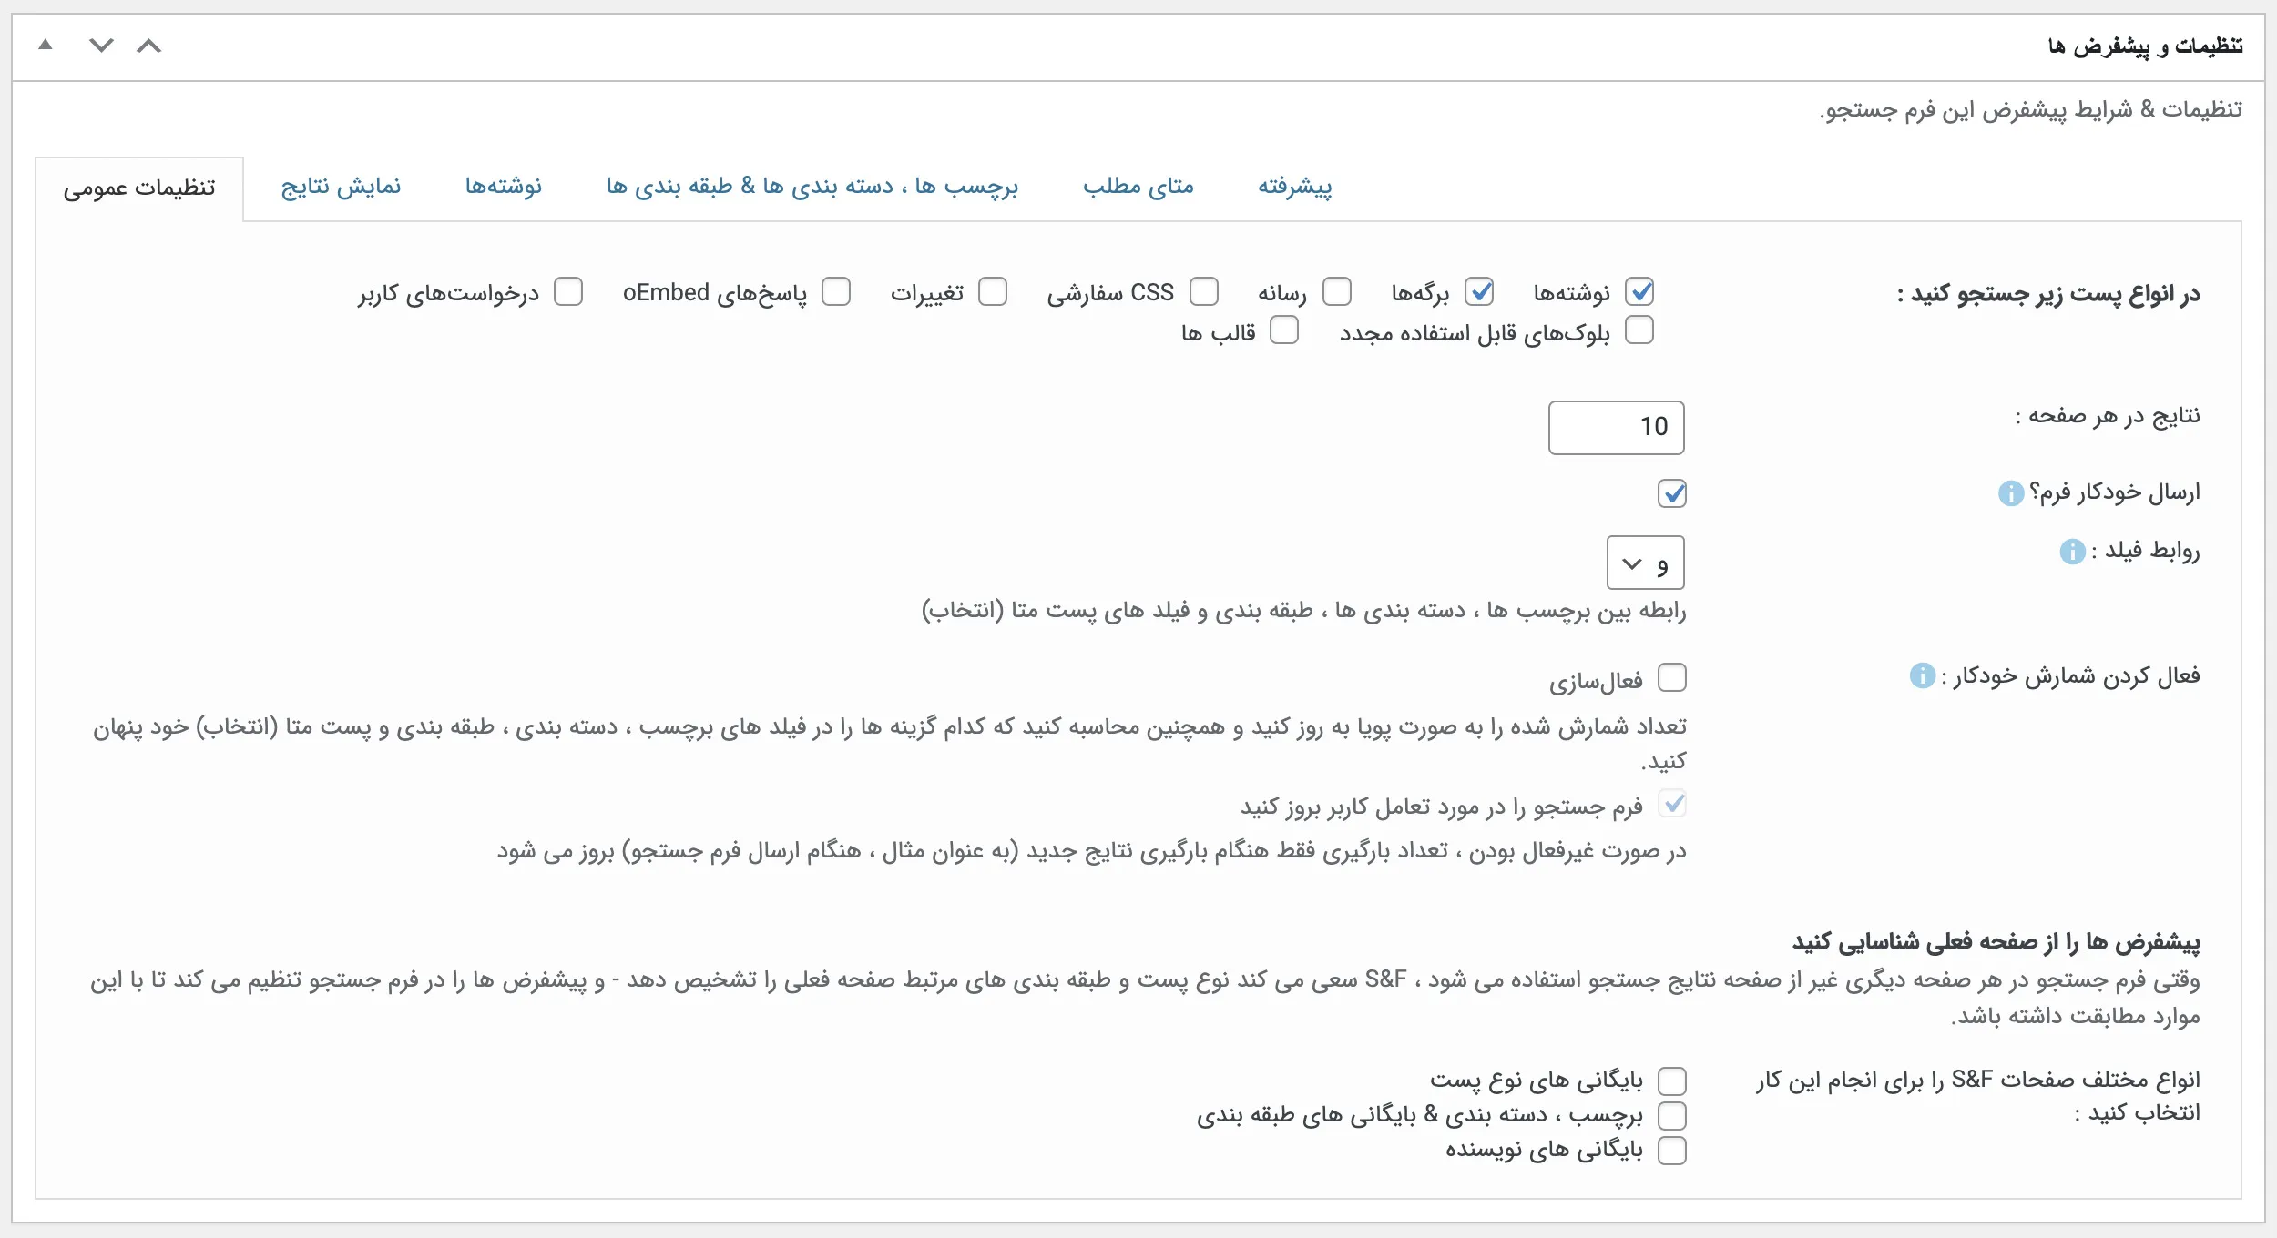This screenshot has height=1238, width=2277.
Task: Click the تنظیمات و پیشفرض ها panel title
Action: [2145, 46]
